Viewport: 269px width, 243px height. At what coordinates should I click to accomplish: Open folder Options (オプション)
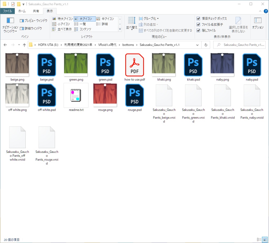coord(258,23)
